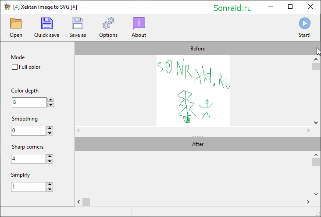Click the Before panel vertical scroll thumb

point(316,66)
